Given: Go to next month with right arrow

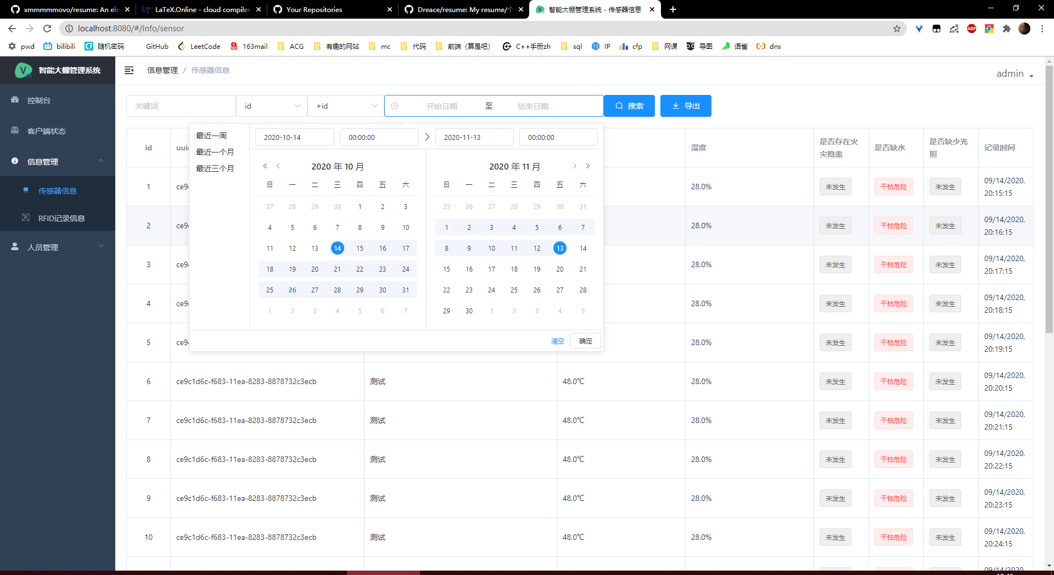Looking at the screenshot, I should tap(575, 166).
